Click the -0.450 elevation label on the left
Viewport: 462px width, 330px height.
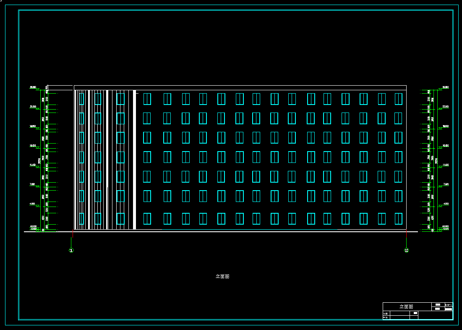pyautogui.click(x=33, y=229)
